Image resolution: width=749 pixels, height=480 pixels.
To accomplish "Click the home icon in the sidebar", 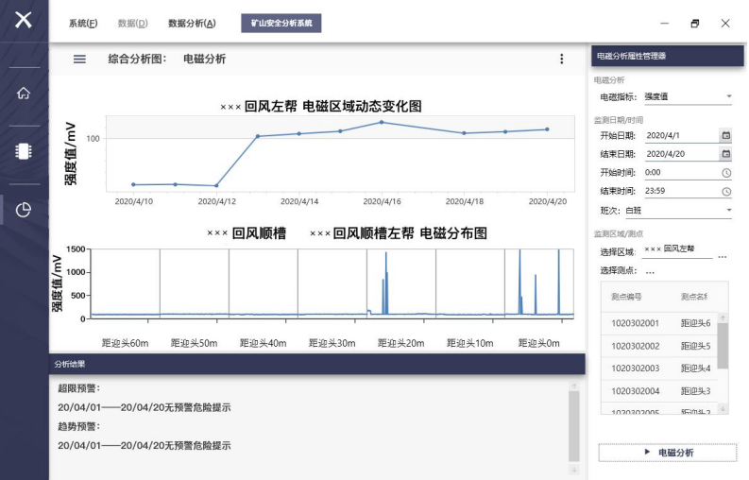I will (24, 93).
